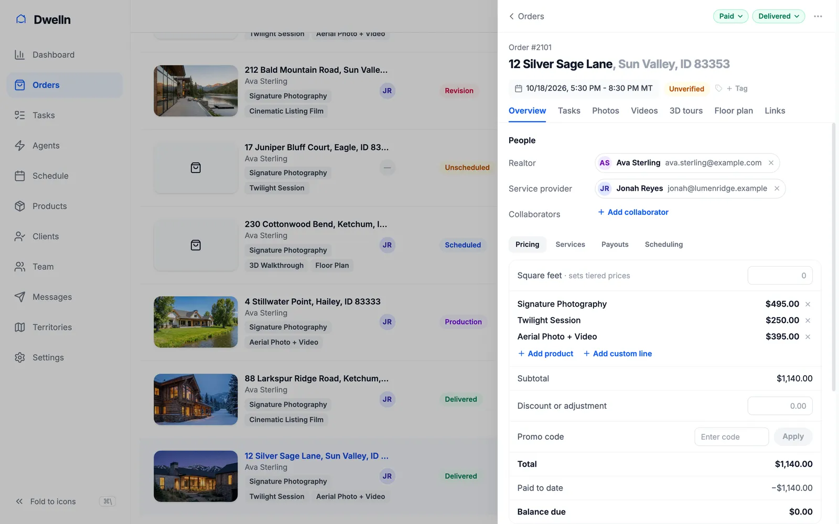Switch to the 3D tours tab
This screenshot has height=524, width=839.
click(686, 111)
